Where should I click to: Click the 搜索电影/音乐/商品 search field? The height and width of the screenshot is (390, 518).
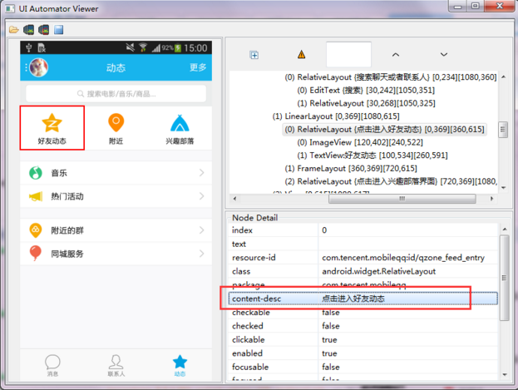pyautogui.click(x=116, y=94)
